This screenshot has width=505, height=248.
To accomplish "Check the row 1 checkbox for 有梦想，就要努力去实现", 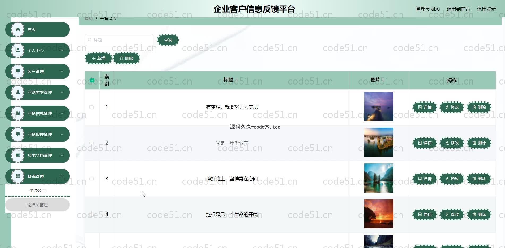I will [92, 107].
